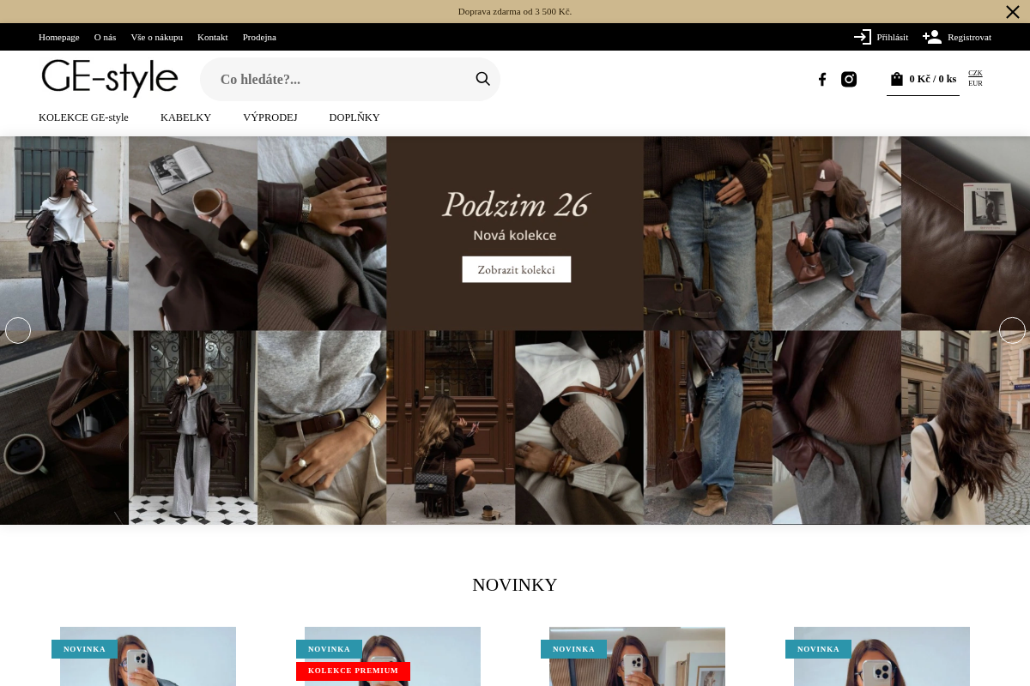Click the GE-style logo
The height and width of the screenshot is (686, 1030).
110,78
